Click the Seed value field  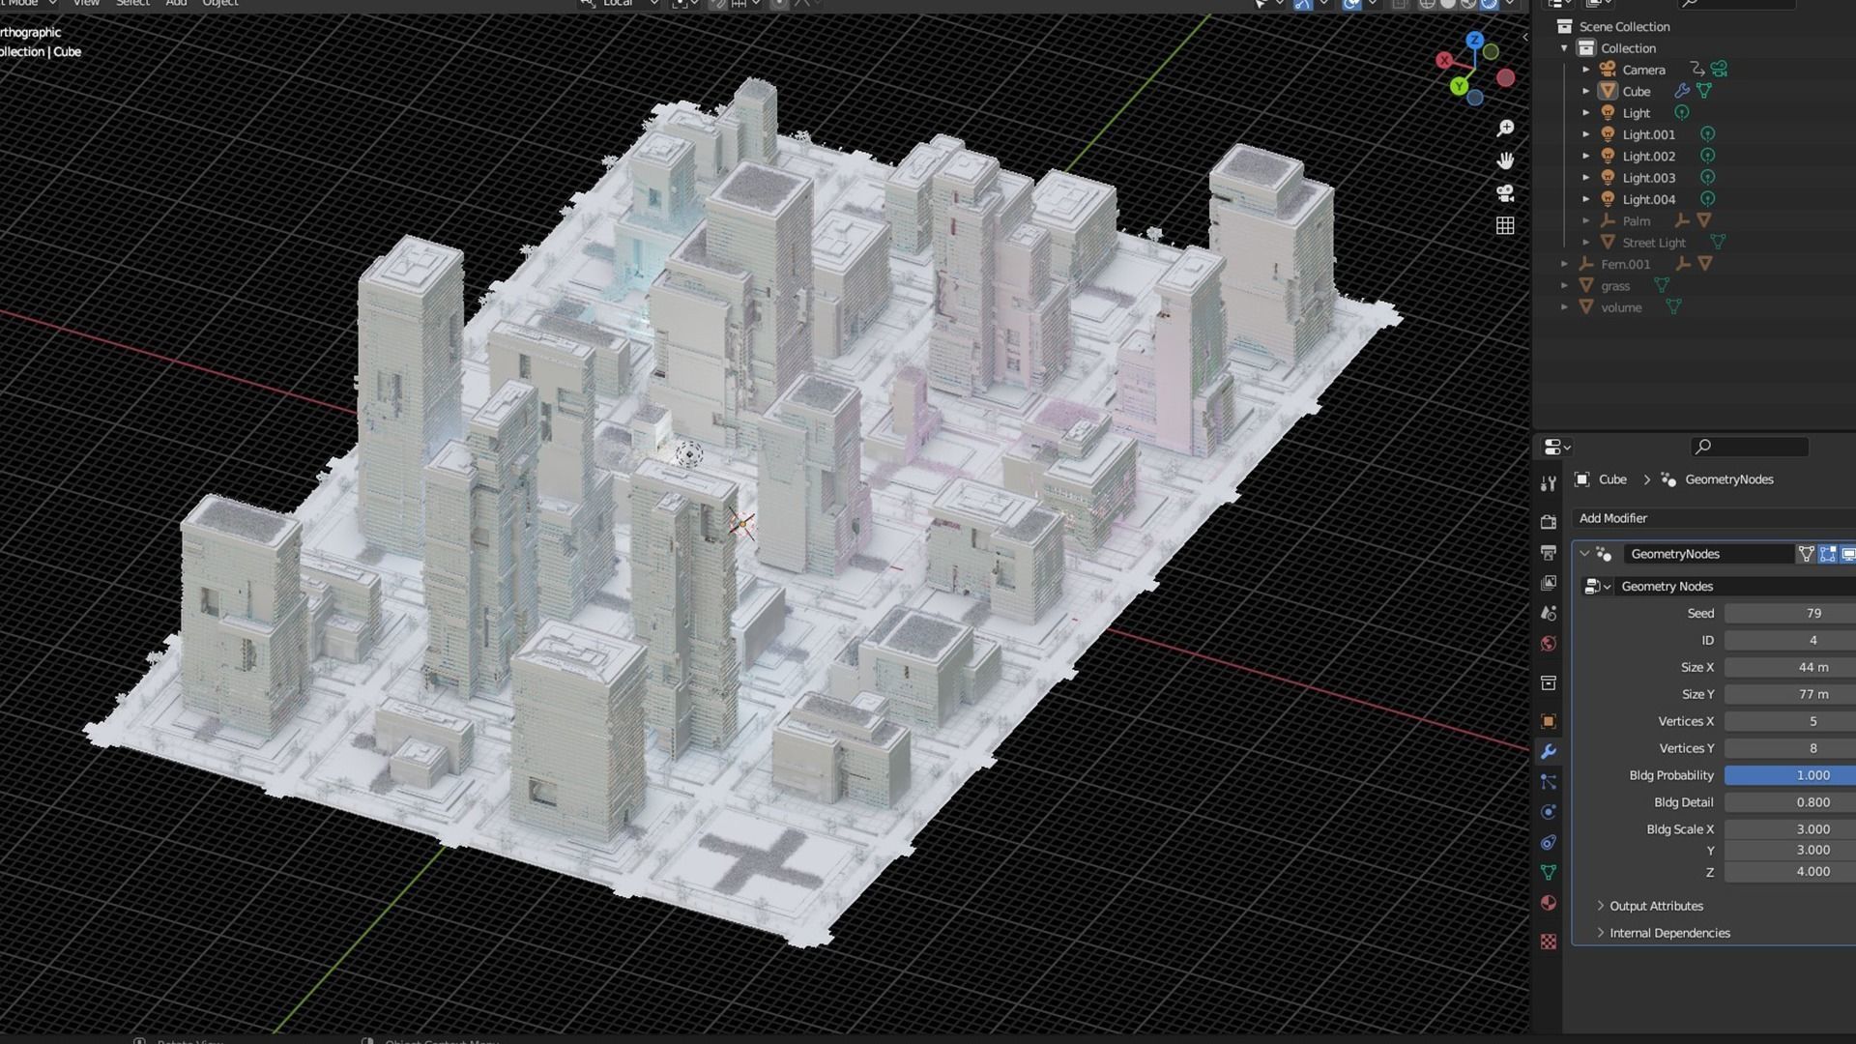coord(1790,613)
